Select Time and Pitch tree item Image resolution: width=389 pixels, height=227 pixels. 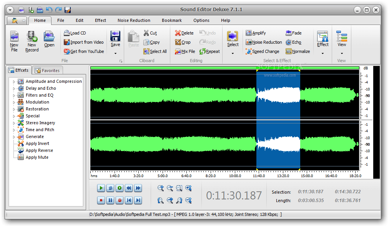pyautogui.click(x=40, y=130)
